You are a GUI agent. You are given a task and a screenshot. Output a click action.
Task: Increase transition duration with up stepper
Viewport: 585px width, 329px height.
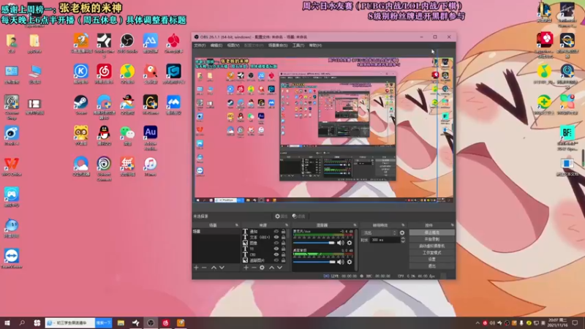[403, 239]
